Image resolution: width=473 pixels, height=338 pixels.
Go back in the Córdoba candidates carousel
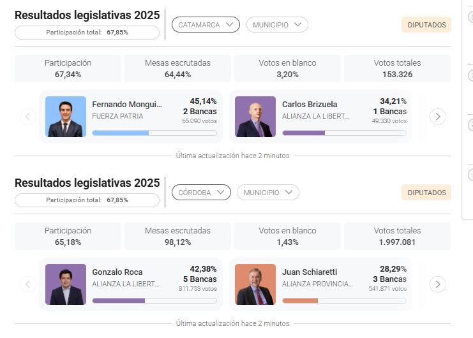click(27, 284)
